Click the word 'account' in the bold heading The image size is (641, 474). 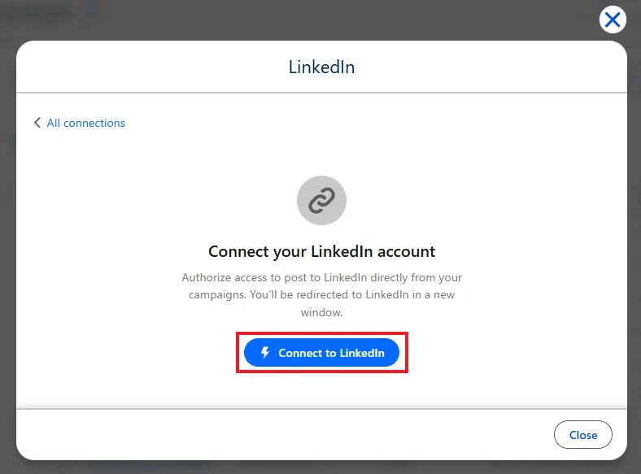407,251
